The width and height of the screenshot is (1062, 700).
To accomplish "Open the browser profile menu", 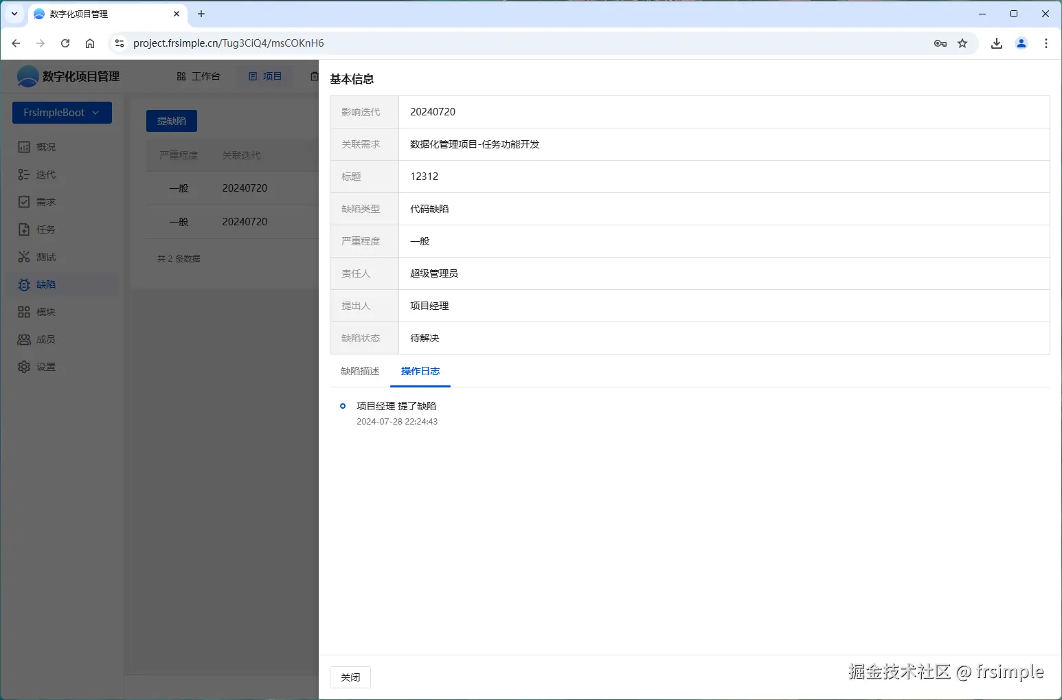I will click(1021, 43).
